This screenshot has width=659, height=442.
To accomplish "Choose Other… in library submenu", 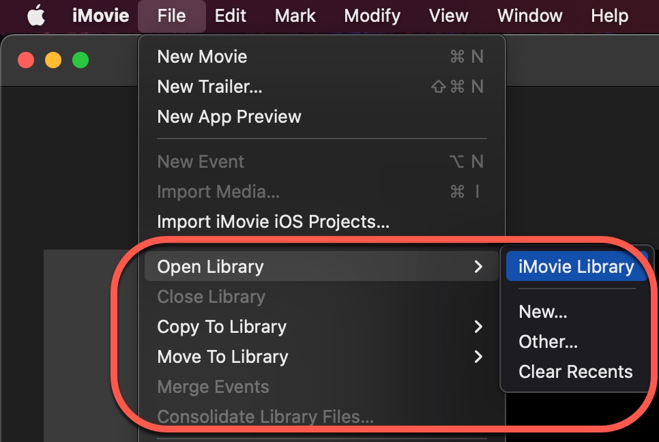I will point(548,342).
